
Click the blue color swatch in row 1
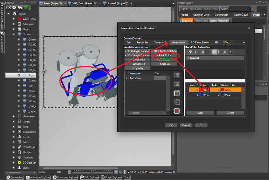[x=202, y=95]
